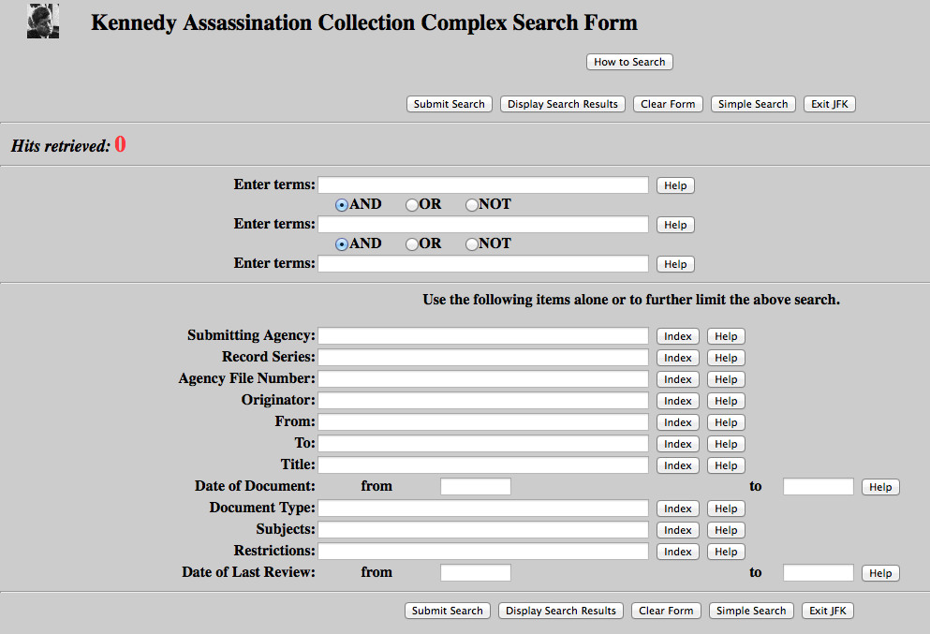Switch to Simple Search from top bar
The height and width of the screenshot is (634, 930).
click(753, 104)
